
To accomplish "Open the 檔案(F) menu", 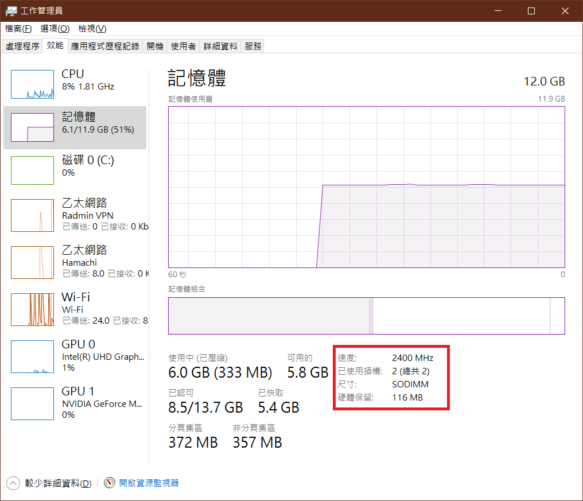I will [18, 29].
